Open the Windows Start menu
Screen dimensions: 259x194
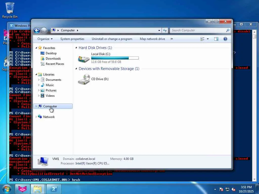[x=7, y=189]
